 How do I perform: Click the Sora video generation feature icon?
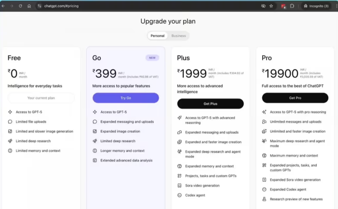(x=180, y=186)
